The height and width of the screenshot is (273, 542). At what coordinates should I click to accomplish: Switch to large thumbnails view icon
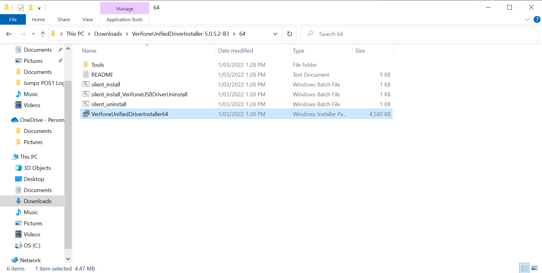535,268
